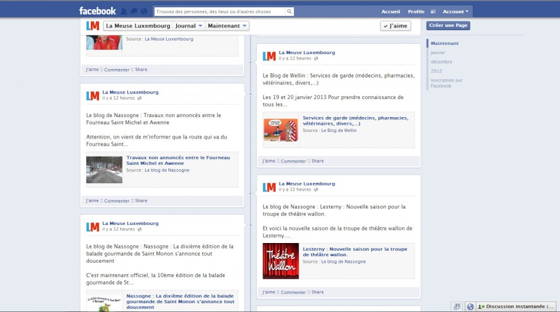Open the Maintenant dropdown
The image size is (560, 312).
tap(227, 26)
